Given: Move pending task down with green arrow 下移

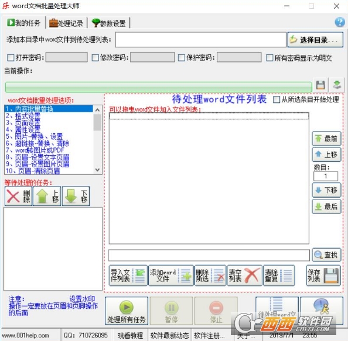Looking at the screenshot, I should point(76,197).
